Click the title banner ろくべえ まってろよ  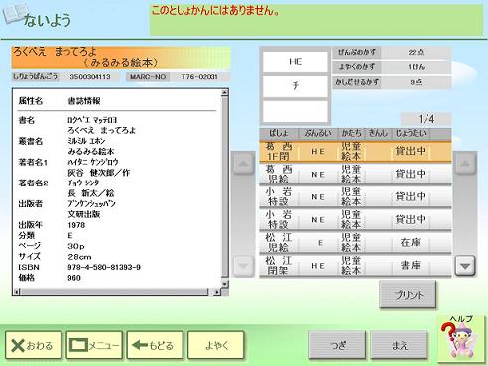121,58
